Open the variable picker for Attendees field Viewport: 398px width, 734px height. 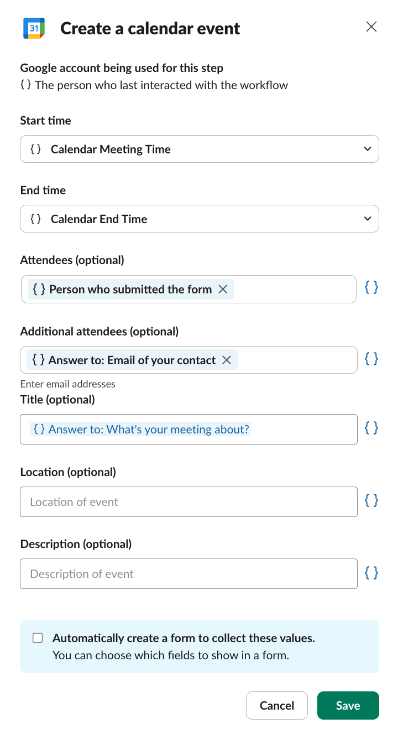pyautogui.click(x=371, y=287)
